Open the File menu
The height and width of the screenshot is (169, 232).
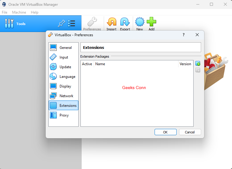(x=5, y=12)
